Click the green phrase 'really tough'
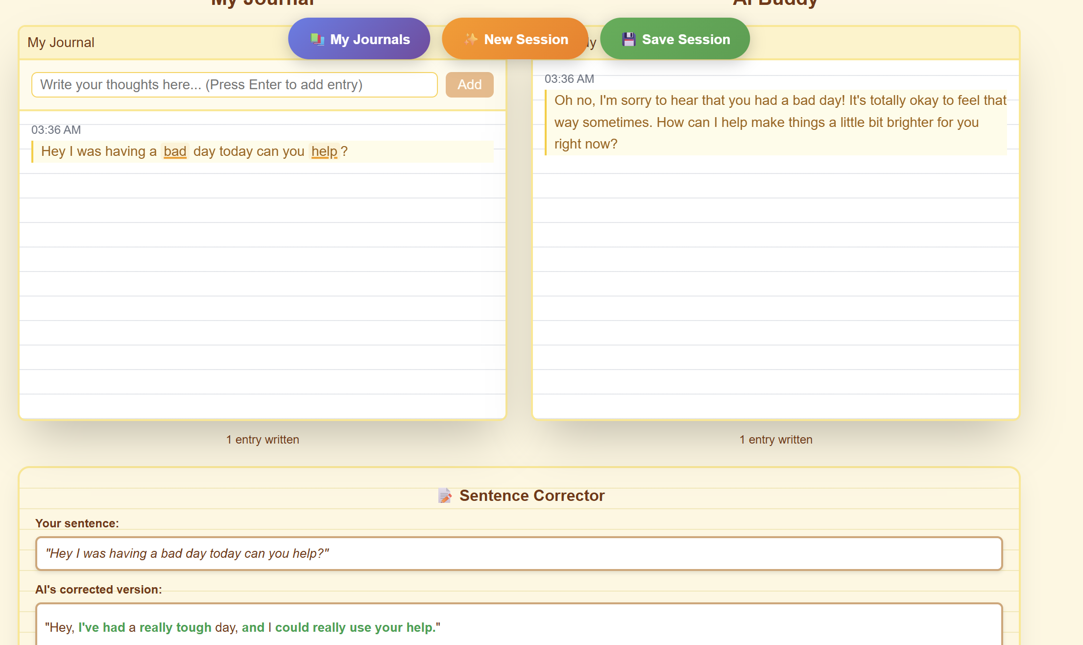This screenshot has height=645, width=1083. coord(175,627)
